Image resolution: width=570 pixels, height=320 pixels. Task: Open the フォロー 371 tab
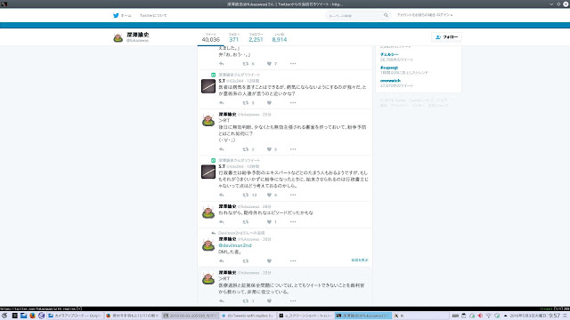click(x=233, y=37)
